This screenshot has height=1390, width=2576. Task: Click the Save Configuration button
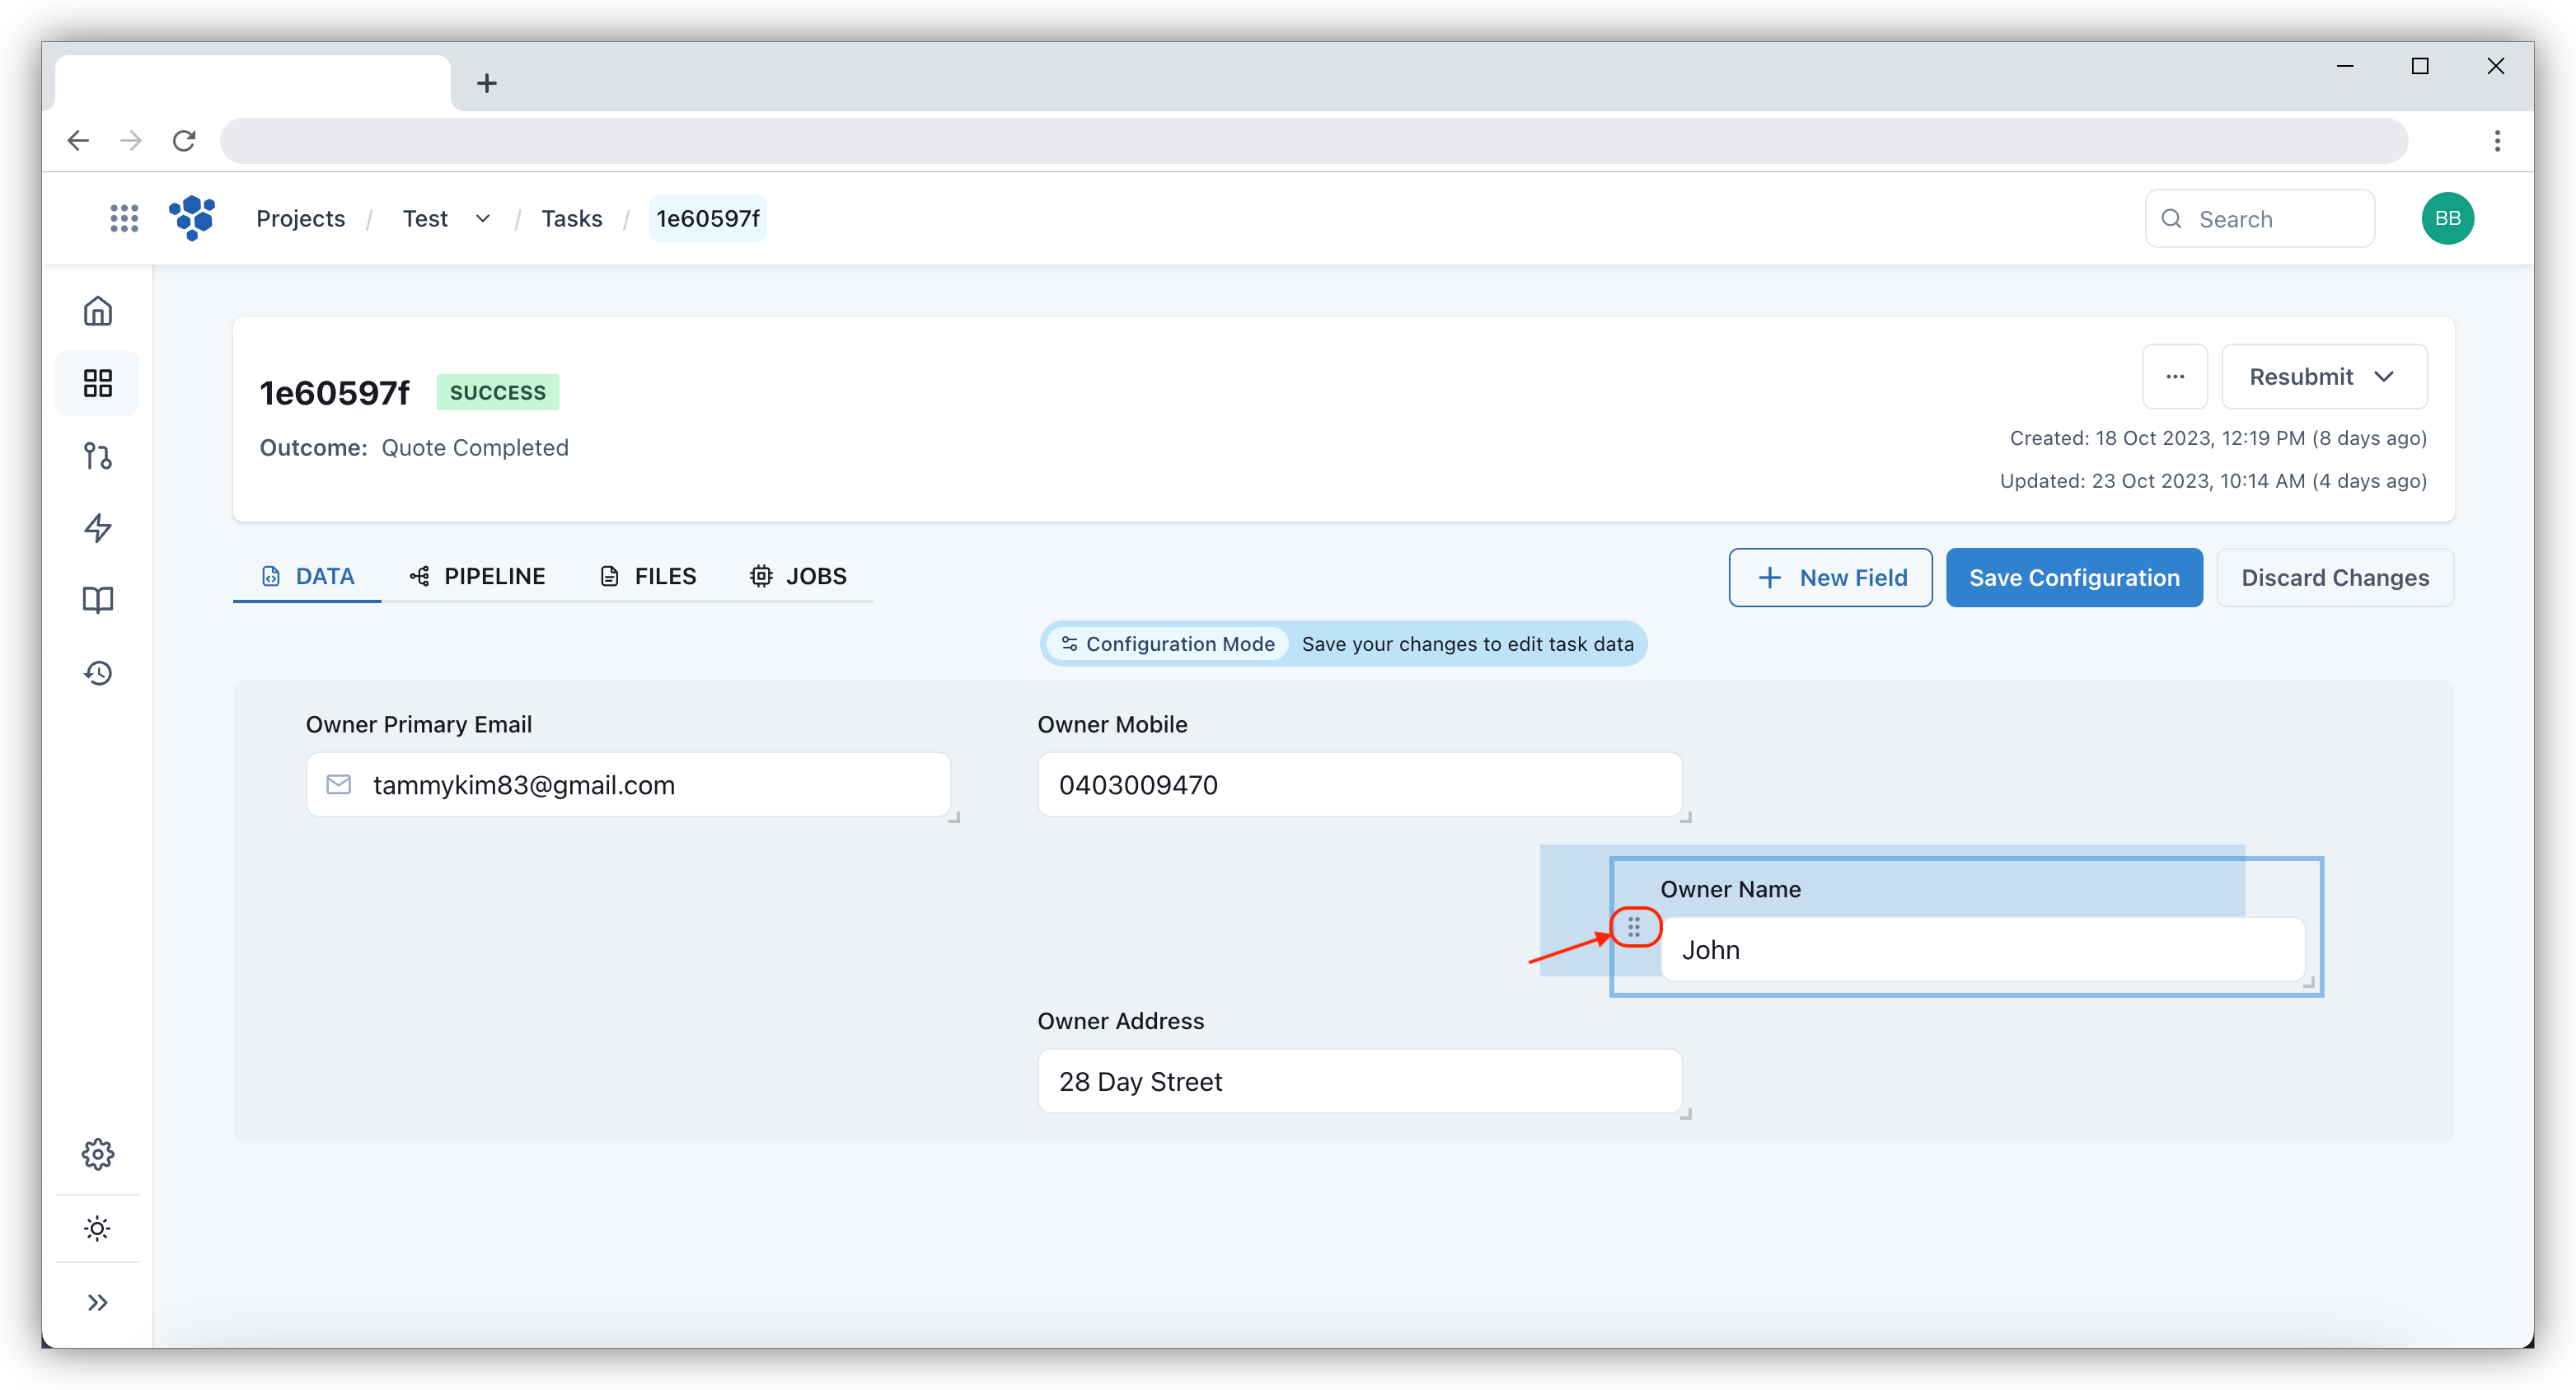[2075, 577]
